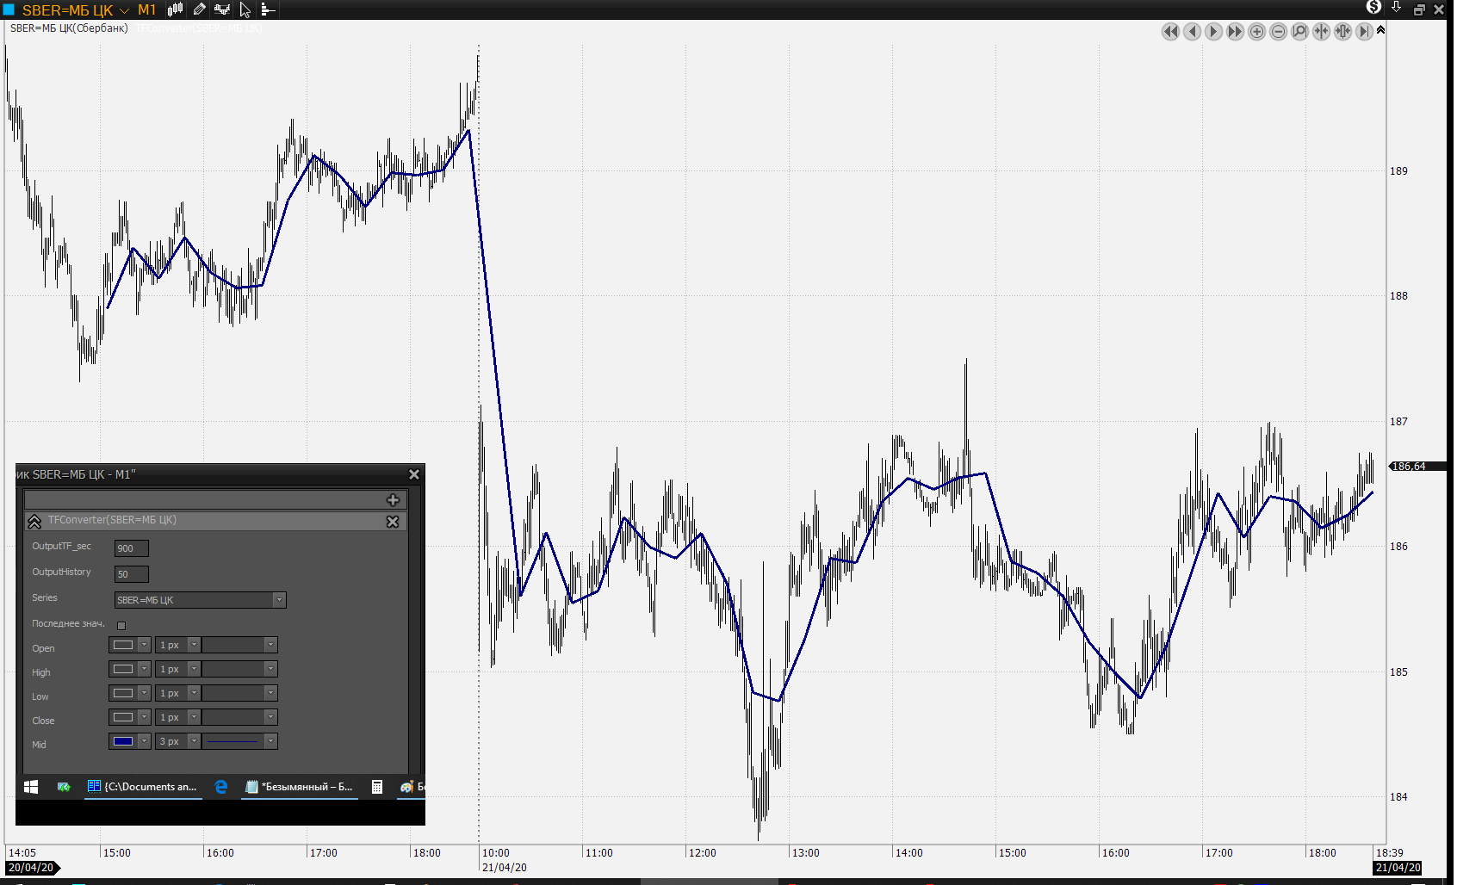Expand the instrument selector SBER=МБ ЦК
Image resolution: width=1457 pixels, height=885 pixels.
pyautogui.click(x=124, y=10)
